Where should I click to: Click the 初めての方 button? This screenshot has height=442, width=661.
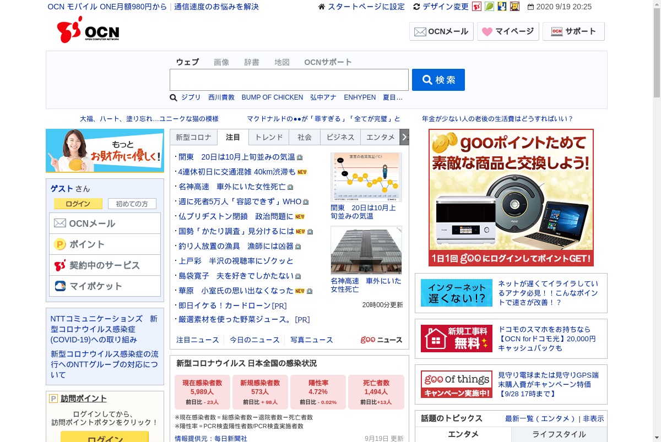point(132,204)
